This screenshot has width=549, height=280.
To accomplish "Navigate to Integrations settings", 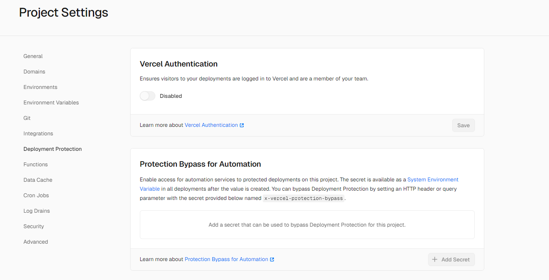I will (x=38, y=133).
